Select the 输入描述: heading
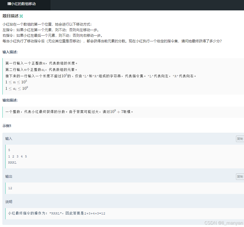Viewport: 244px width, 227px height. pyautogui.click(x=10, y=52)
